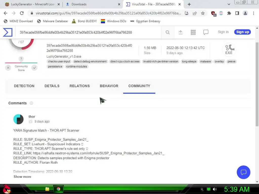This screenshot has height=194, width=259.
Task: Open the notifications comment bubble icon
Action: (x=206, y=32)
